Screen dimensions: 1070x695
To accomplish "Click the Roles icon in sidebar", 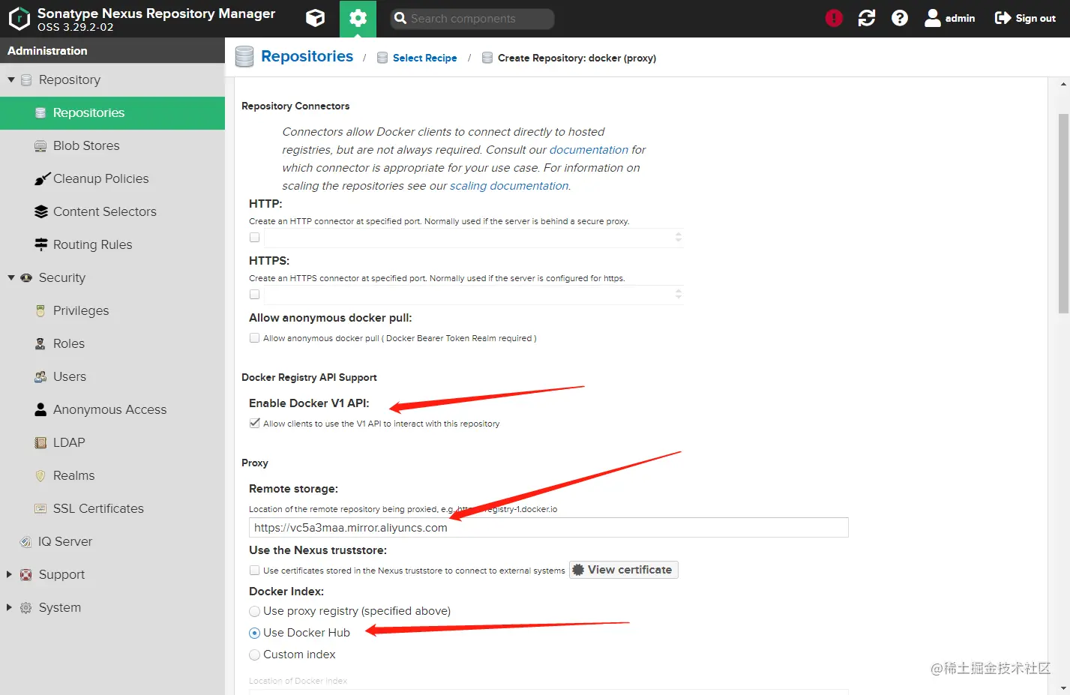I will 40,343.
